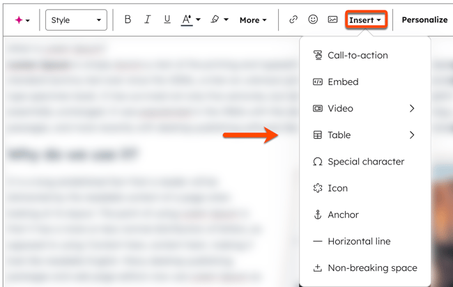Insert a Non-breaking space
The height and width of the screenshot is (287, 453).
[x=365, y=267]
